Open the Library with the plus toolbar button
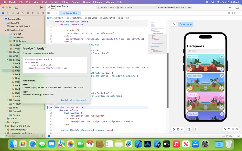 (x=230, y=7)
